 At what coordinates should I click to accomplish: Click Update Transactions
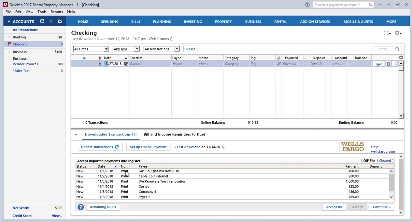pos(100,147)
